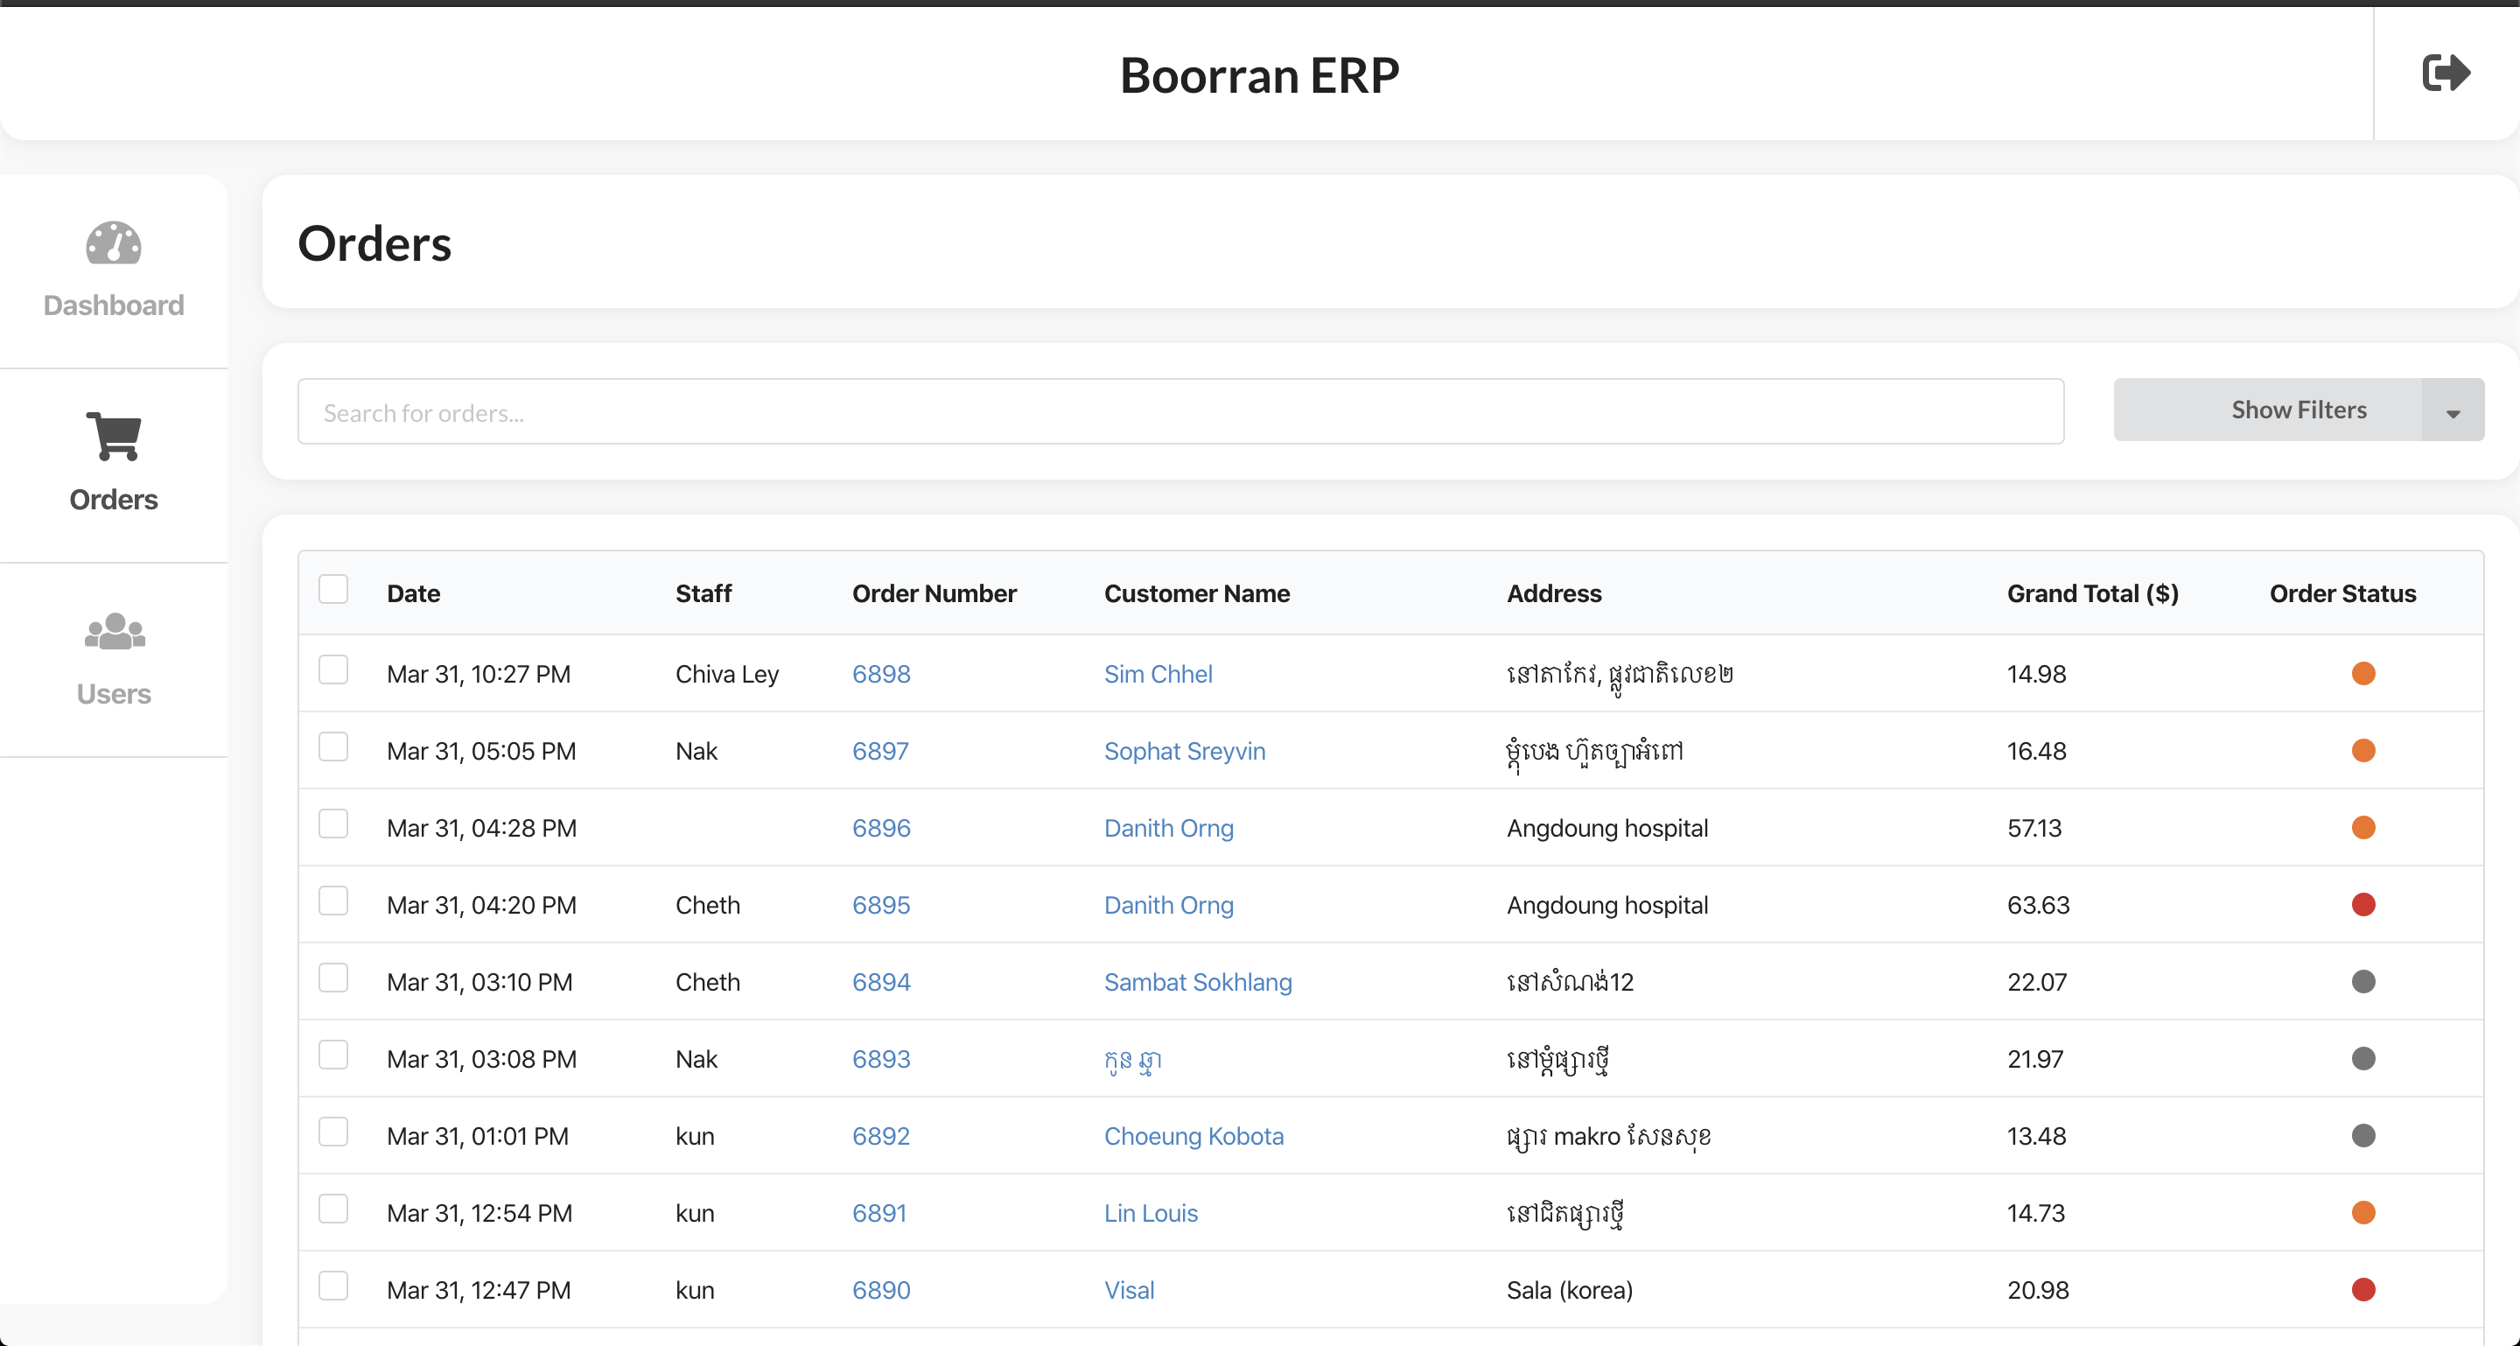Check the box for order 6897
Viewport: 2520px width, 1346px height.
[333, 747]
